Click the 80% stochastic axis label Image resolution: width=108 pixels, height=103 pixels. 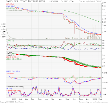point(104,88)
